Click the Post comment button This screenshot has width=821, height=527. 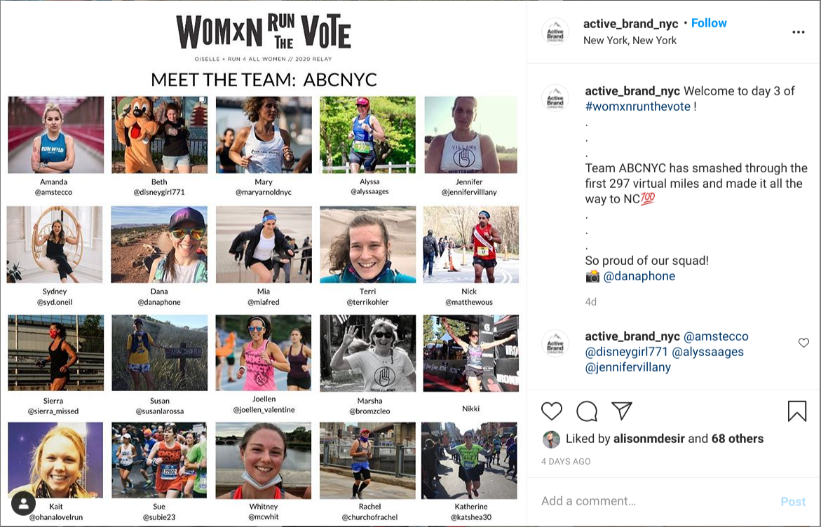pyautogui.click(x=793, y=501)
